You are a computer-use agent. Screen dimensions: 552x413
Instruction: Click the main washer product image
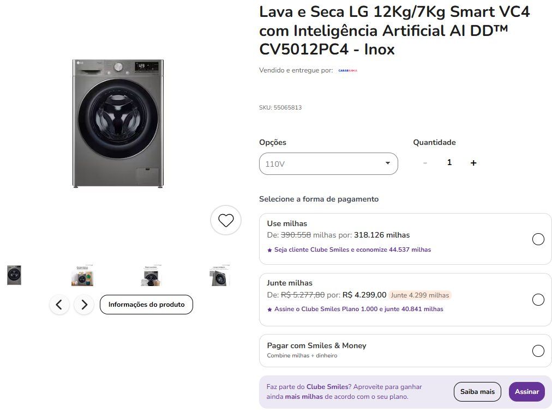[x=118, y=124]
